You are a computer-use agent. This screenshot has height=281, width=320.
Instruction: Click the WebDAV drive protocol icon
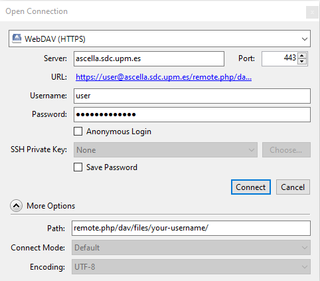click(x=17, y=39)
